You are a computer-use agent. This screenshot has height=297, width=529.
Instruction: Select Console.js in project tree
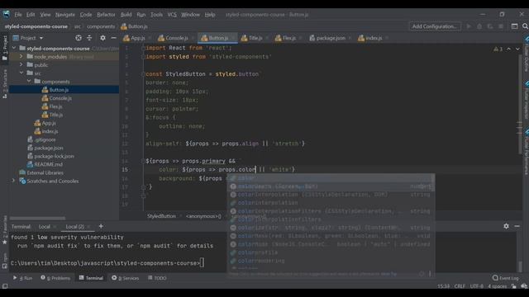(x=60, y=98)
